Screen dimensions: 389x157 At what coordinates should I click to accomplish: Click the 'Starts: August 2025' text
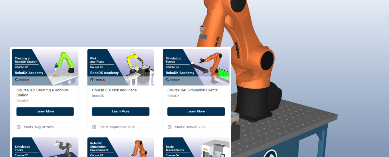(x=39, y=127)
